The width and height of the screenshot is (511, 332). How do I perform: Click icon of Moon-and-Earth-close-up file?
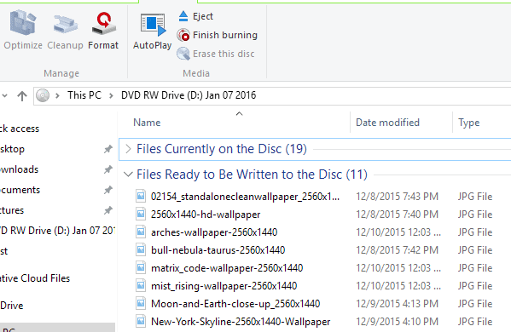[x=141, y=303]
